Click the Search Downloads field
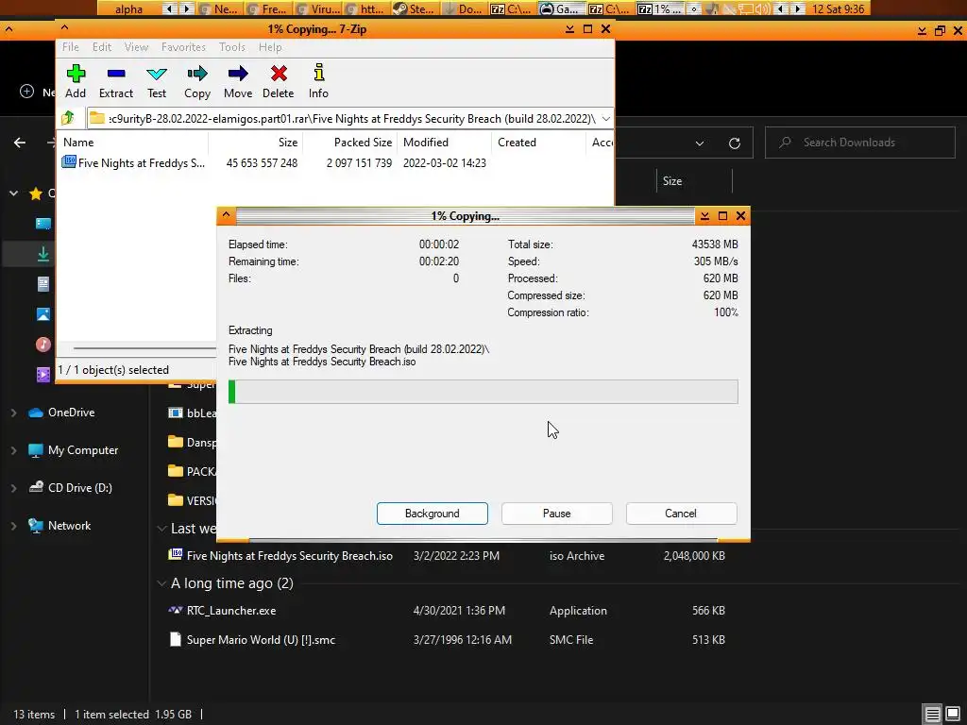 (x=859, y=143)
